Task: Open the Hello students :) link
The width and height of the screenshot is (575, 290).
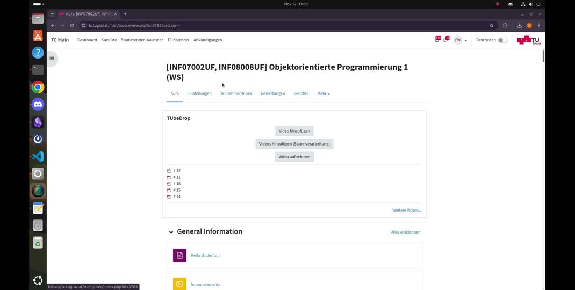Action: 205,255
